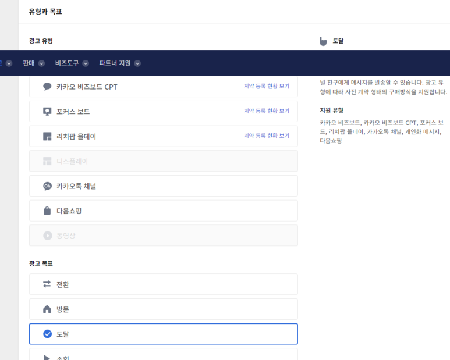
Task: Choose 전환 as ad goal
Action: [x=164, y=284]
